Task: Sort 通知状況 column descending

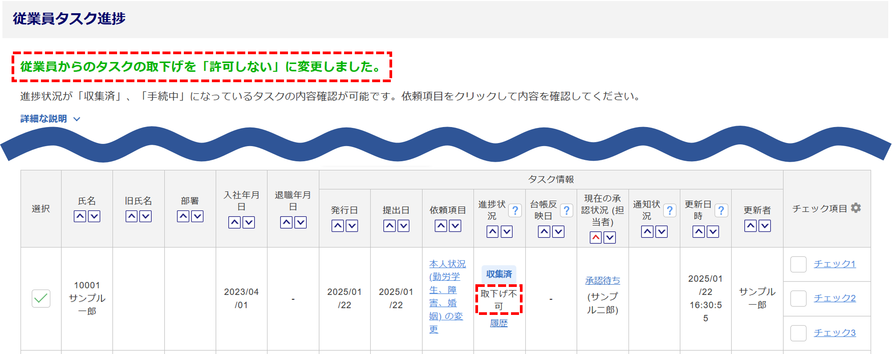Action: (x=662, y=232)
